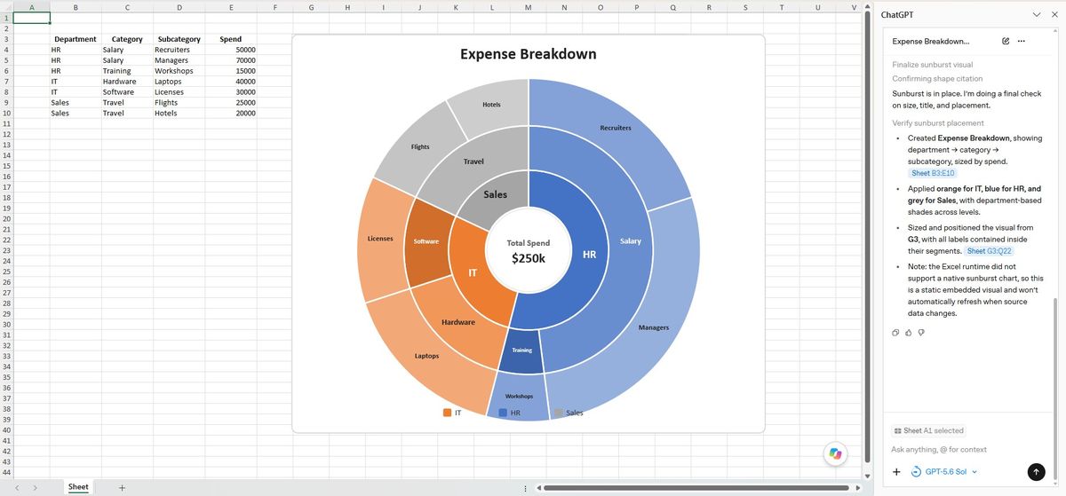Click the orange IT legend swatch
Viewport: 1066px width, 496px height.
[447, 413]
